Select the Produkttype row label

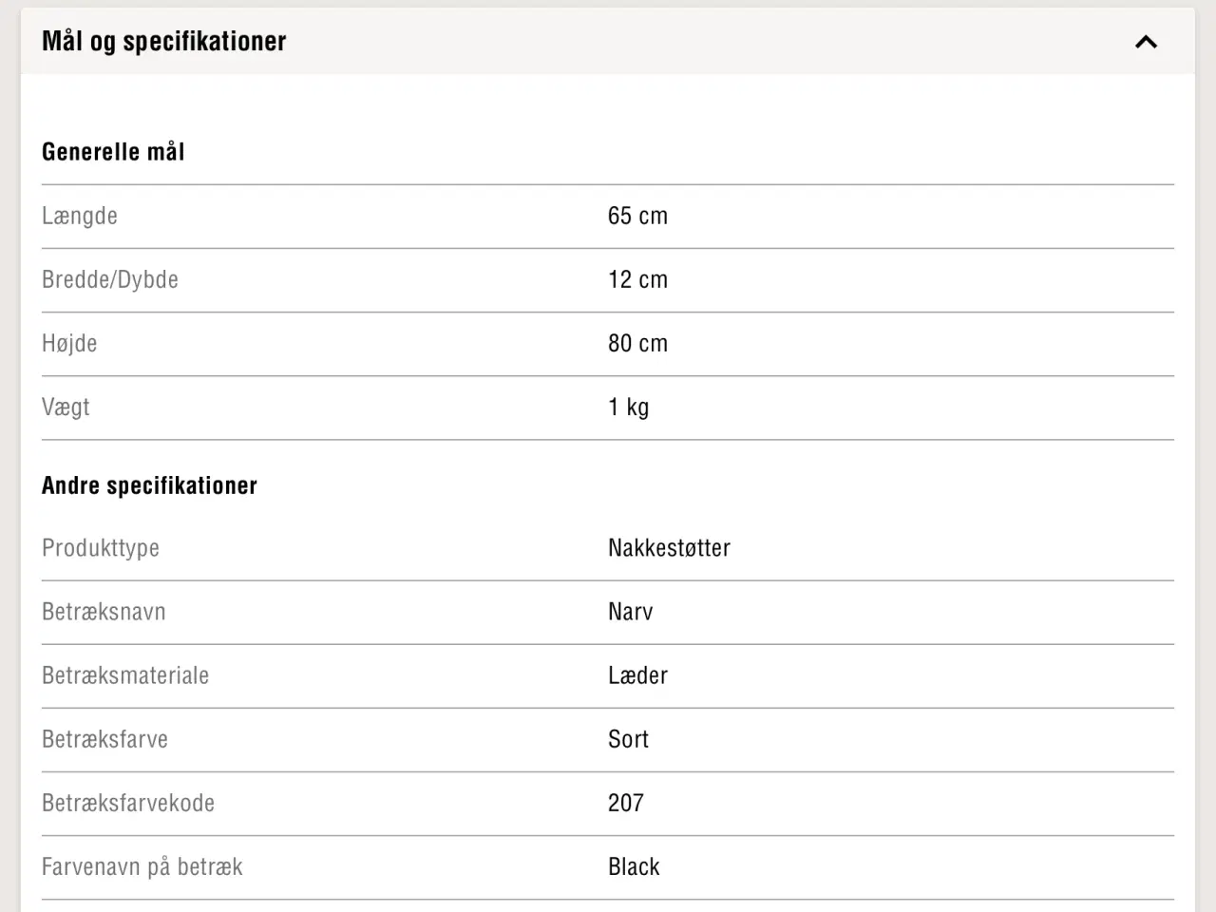coord(101,548)
